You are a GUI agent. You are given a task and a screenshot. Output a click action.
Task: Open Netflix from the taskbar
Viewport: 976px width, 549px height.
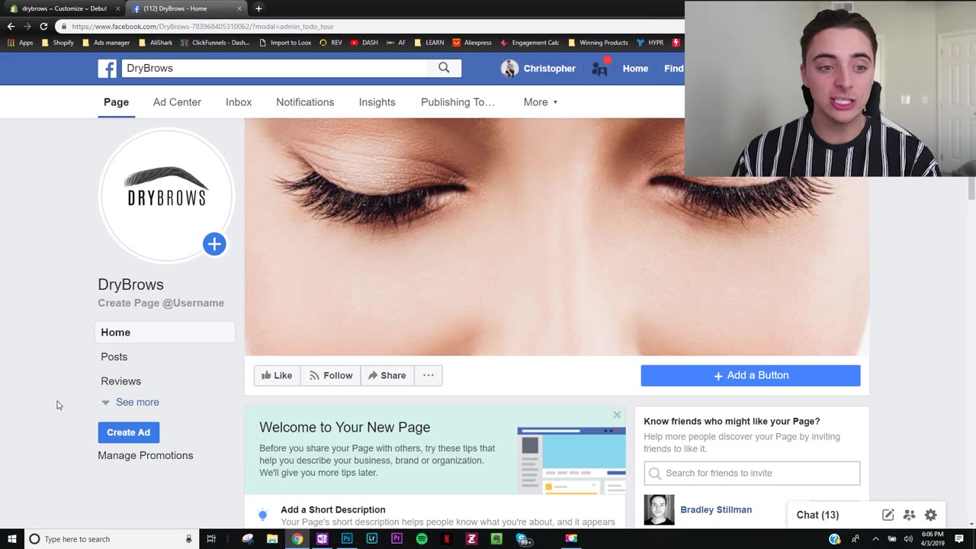[x=447, y=539]
